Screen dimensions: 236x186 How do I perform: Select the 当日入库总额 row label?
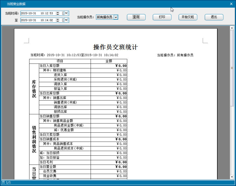coord(49,66)
